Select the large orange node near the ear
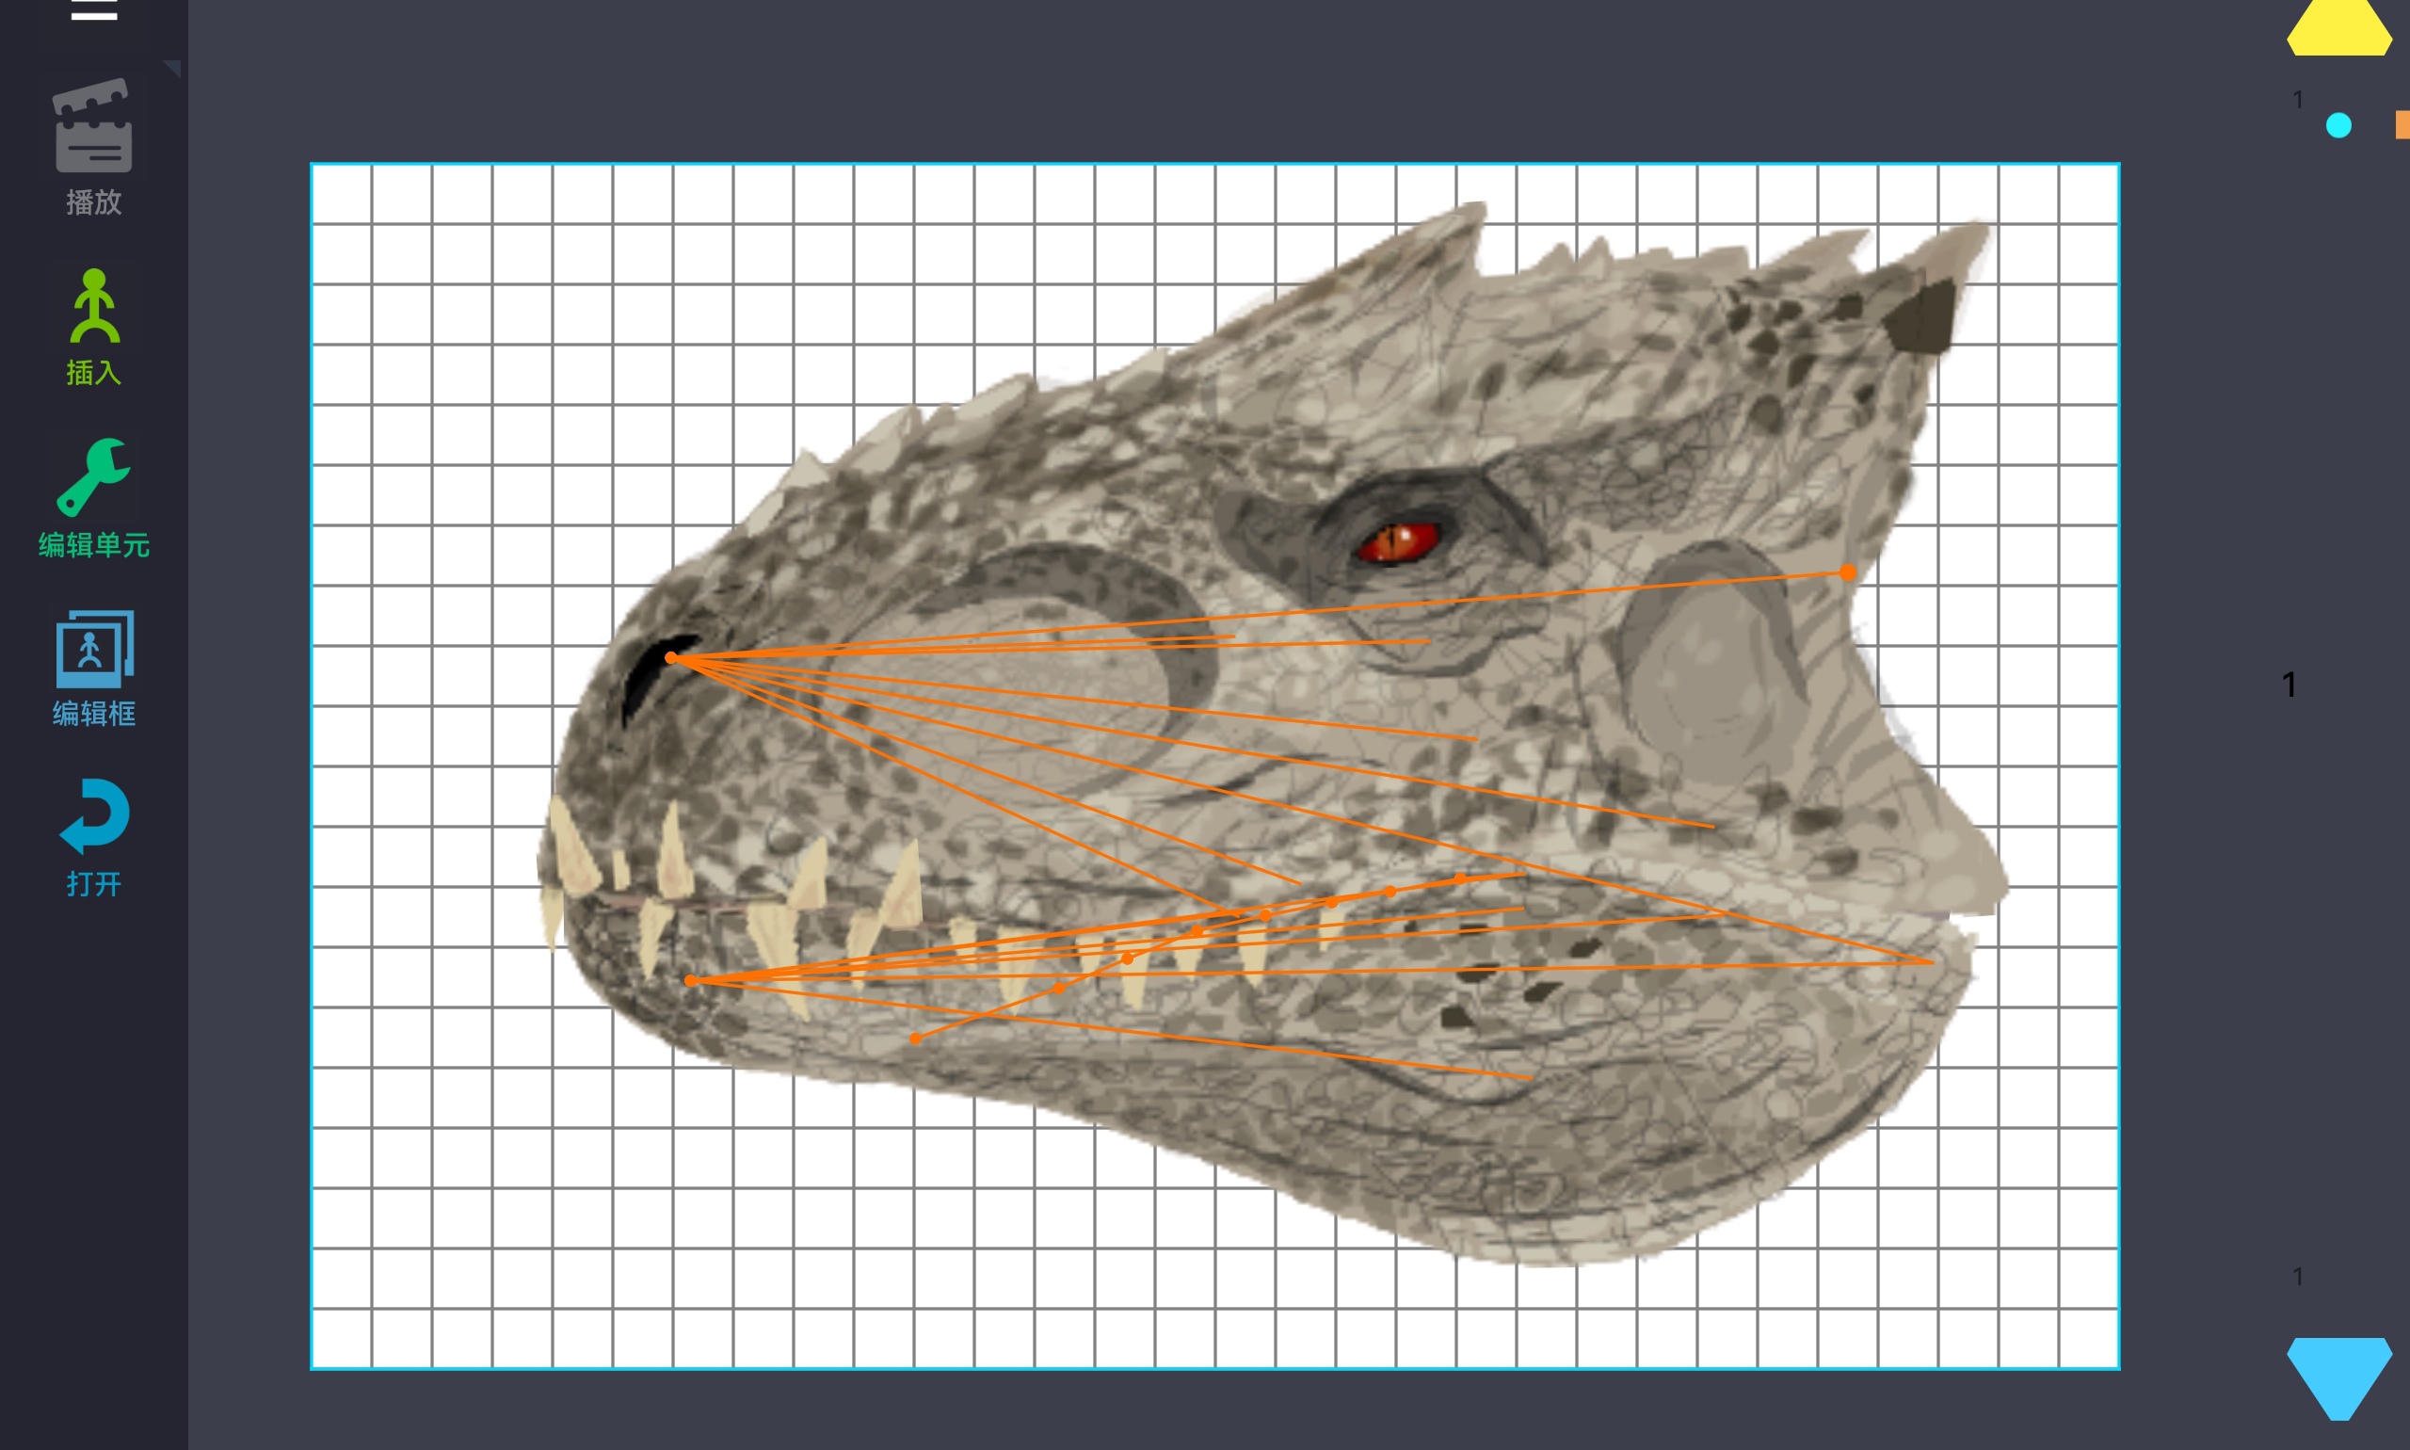This screenshot has height=1450, width=2410. 1847,573
